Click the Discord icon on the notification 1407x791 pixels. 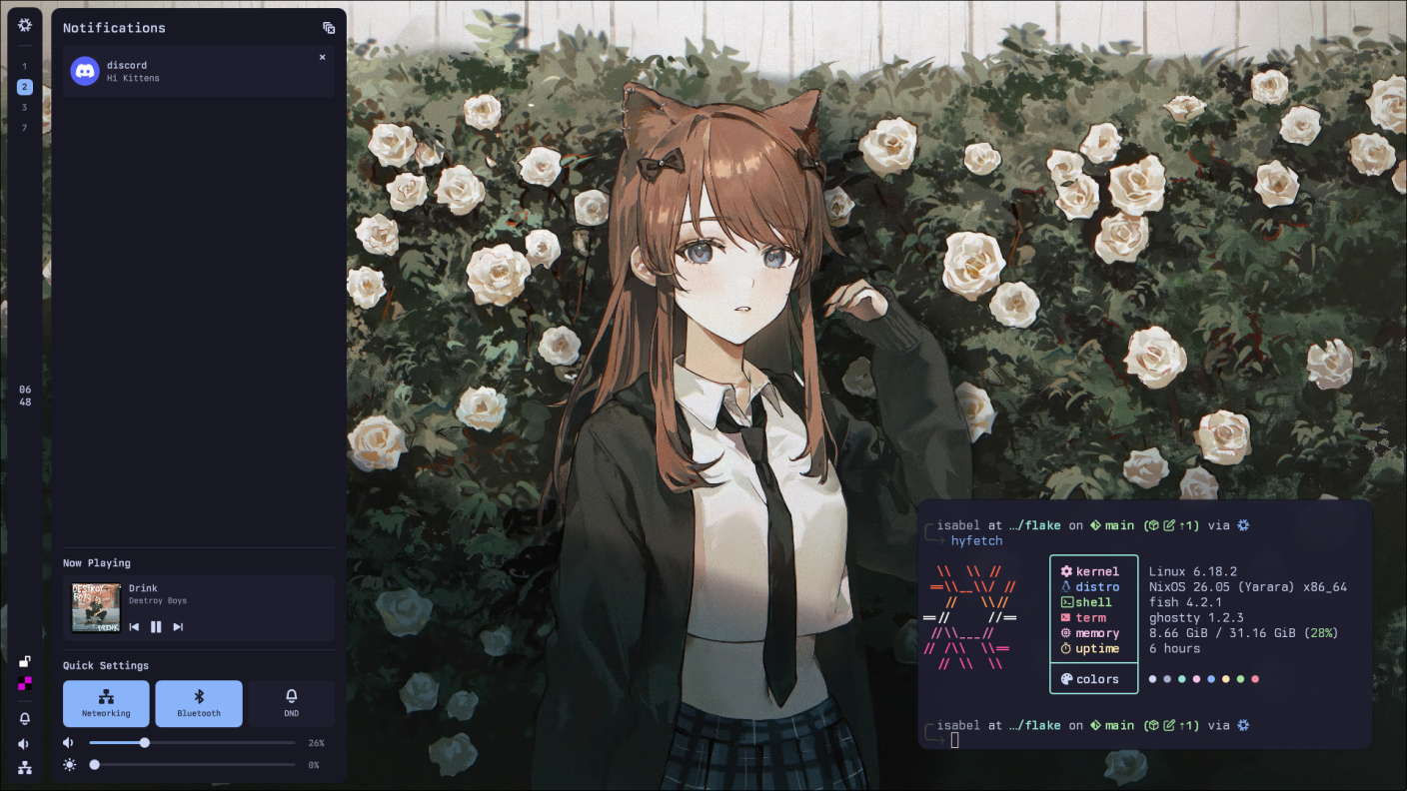click(x=84, y=70)
